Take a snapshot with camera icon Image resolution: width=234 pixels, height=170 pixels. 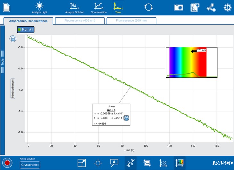click(179, 7)
